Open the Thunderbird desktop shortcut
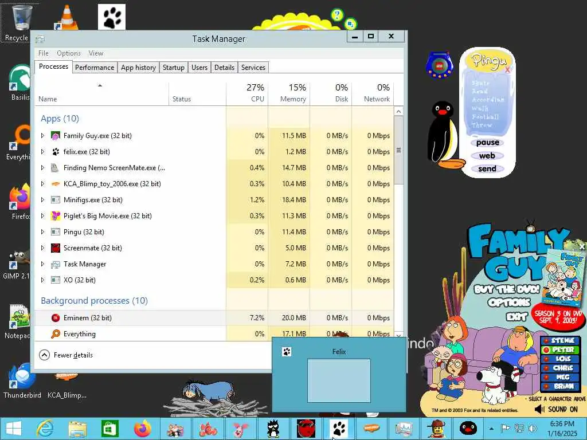The image size is (587, 440). point(22,381)
